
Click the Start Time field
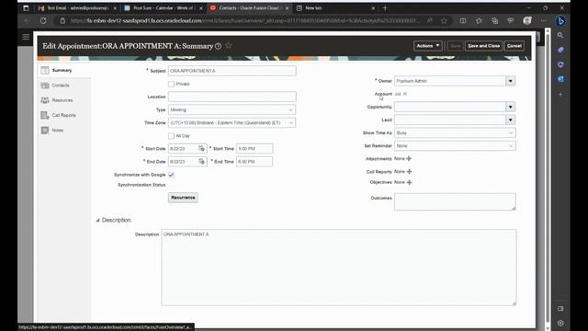tap(254, 149)
